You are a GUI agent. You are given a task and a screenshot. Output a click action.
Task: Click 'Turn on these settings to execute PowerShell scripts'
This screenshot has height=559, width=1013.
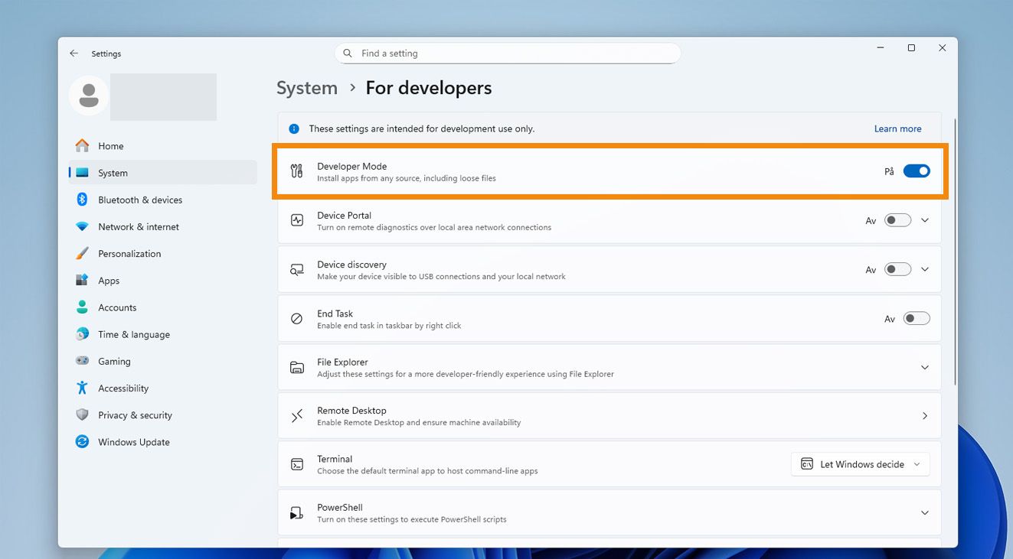point(412,519)
